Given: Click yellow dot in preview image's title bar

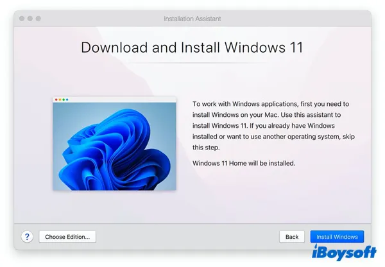Looking at the screenshot, I should 60,99.
